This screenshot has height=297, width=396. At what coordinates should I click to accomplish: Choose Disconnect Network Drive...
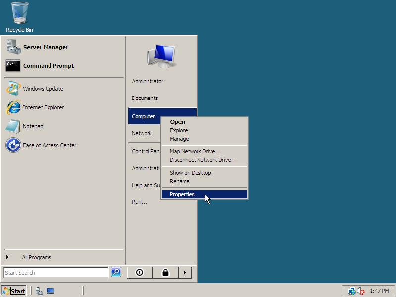point(204,160)
